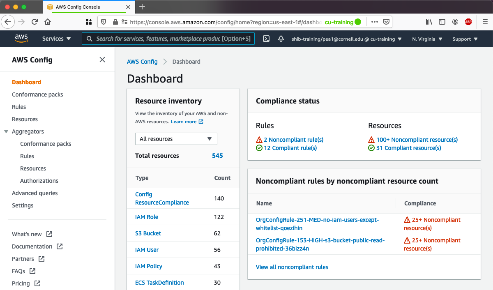Go back with the browser back arrow
This screenshot has width=493, height=290.
pyautogui.click(x=8, y=22)
